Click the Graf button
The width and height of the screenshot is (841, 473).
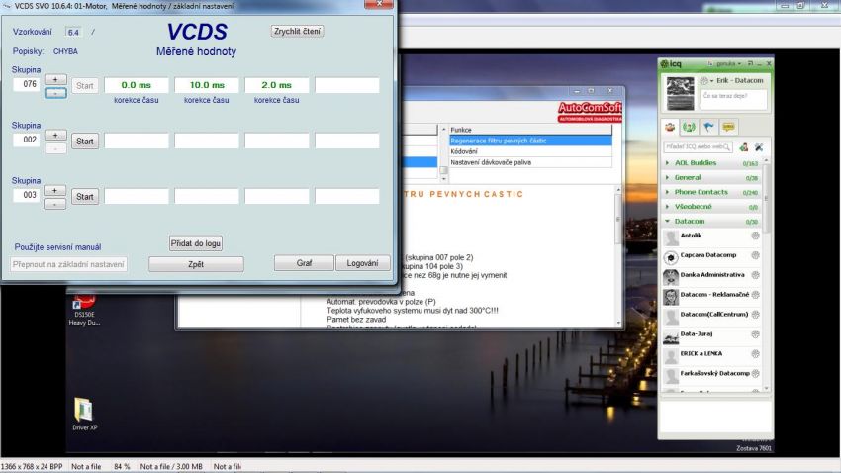(x=304, y=263)
